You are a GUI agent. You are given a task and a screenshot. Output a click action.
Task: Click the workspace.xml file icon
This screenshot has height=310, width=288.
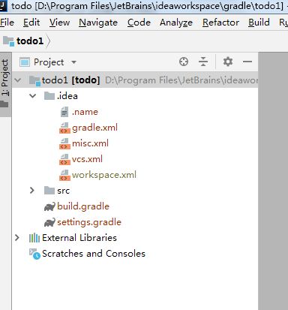pyautogui.click(x=64, y=175)
